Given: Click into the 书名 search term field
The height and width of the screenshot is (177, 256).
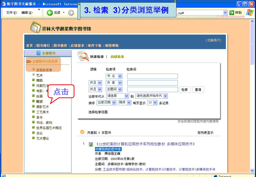Looking at the screenshot, I should (x=152, y=76).
